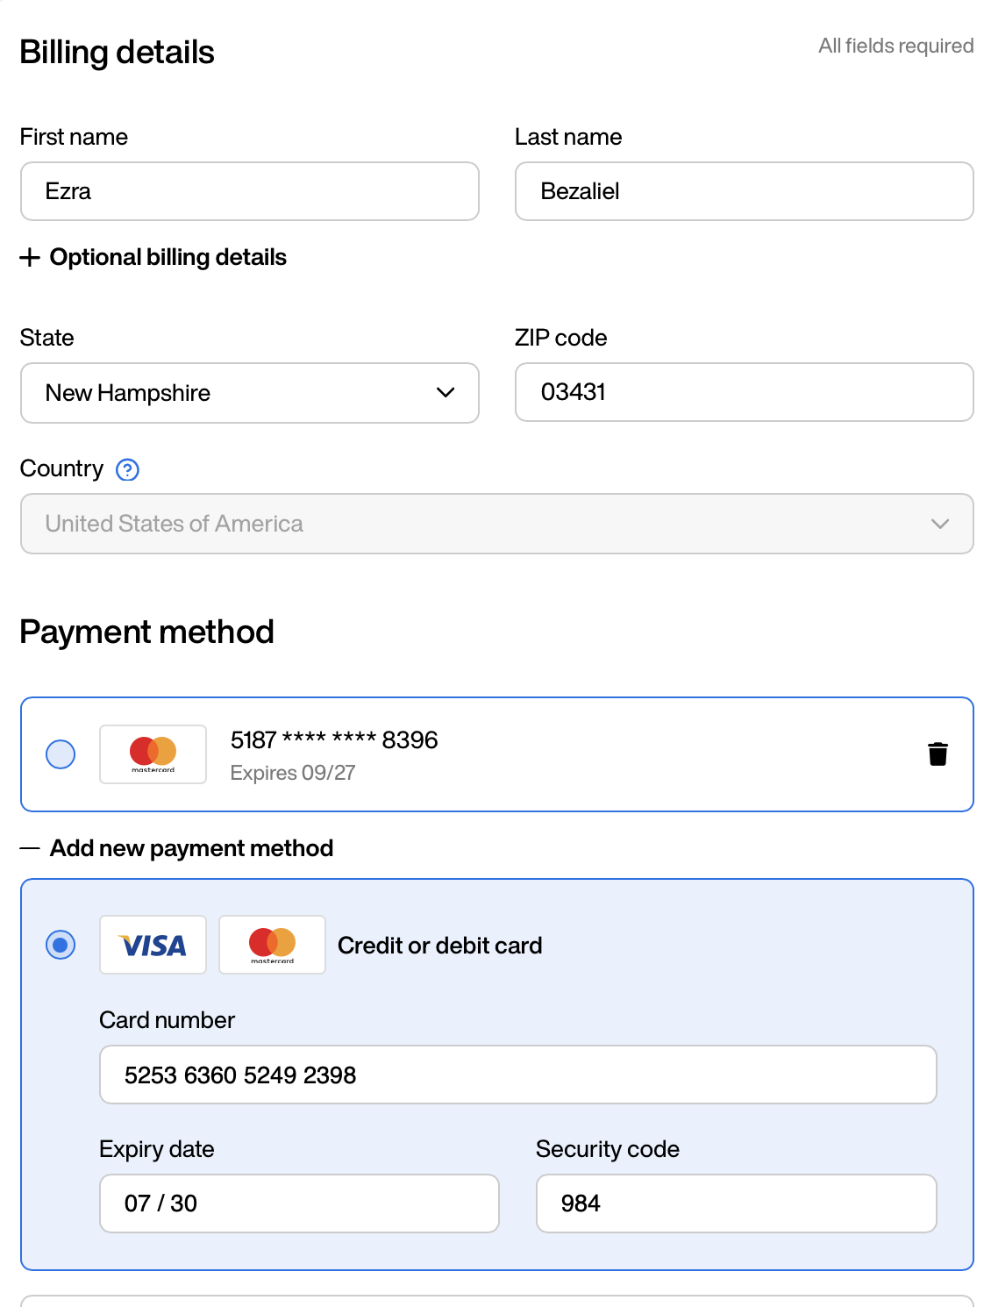Select the saved card 5187 radio button
Viewport: 991px width, 1307px height.
click(61, 754)
